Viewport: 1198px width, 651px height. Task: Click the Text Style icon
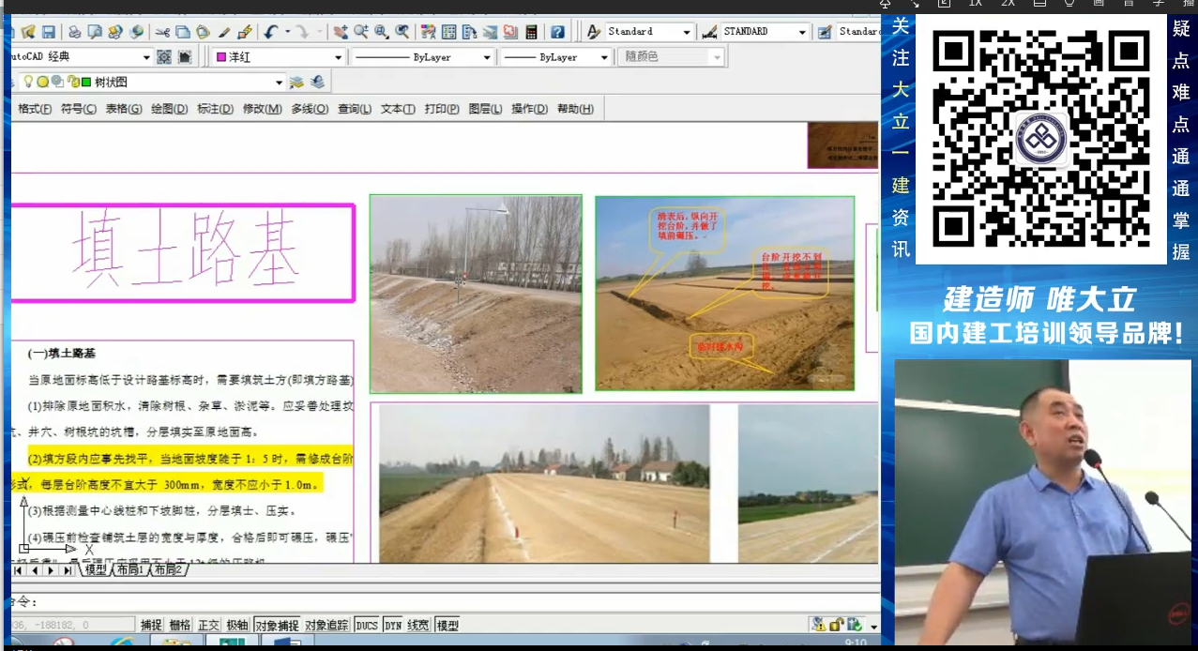pyautogui.click(x=594, y=32)
